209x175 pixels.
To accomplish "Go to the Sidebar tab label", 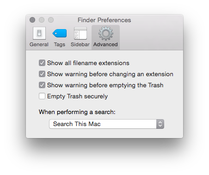I will [x=80, y=44].
